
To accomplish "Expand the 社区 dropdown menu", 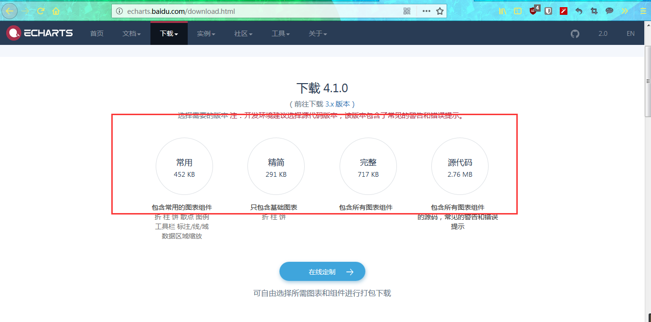I will [243, 33].
